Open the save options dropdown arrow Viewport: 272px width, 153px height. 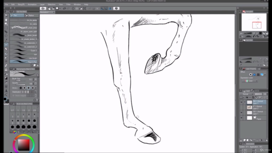[x=60, y=8]
